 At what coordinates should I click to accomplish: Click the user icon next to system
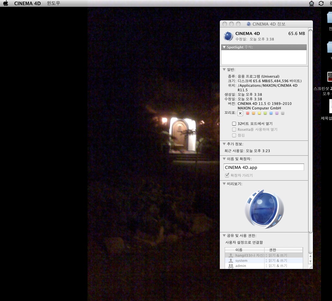coord(231,261)
